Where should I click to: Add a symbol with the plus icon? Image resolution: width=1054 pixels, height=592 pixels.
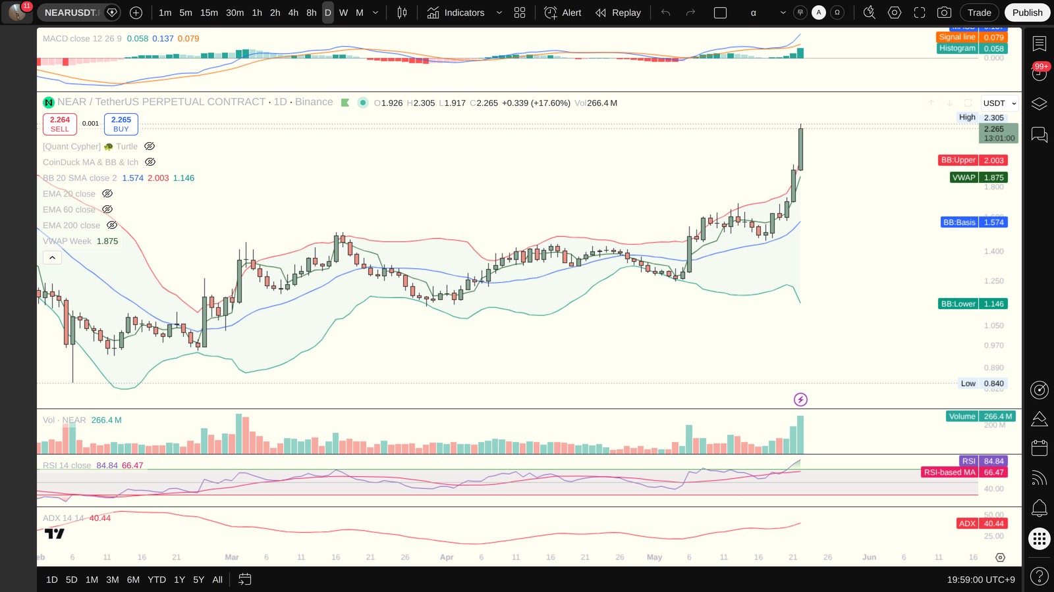point(136,12)
